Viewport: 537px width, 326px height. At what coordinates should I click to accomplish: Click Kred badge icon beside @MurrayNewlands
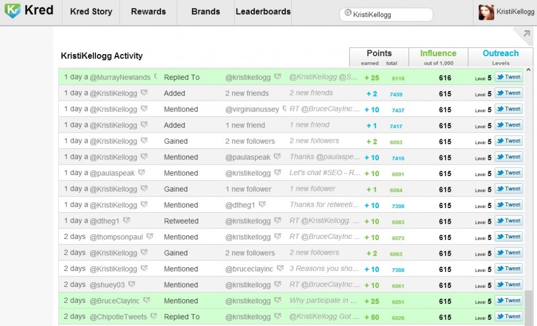pos(156,77)
